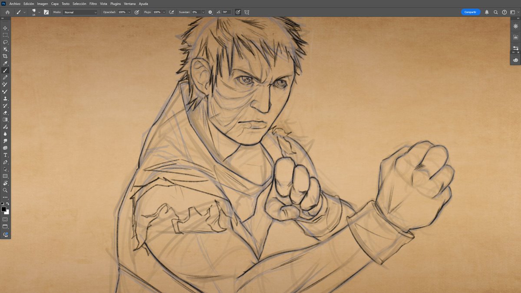Screen dimensions: 521x293
Task: Open the Capa menu
Action: 55,3
